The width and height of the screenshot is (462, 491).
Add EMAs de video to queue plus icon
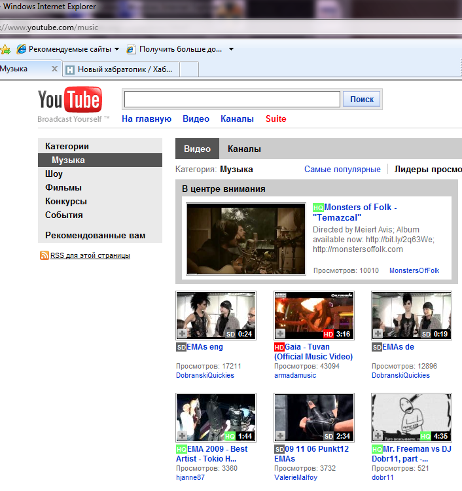coord(378,333)
